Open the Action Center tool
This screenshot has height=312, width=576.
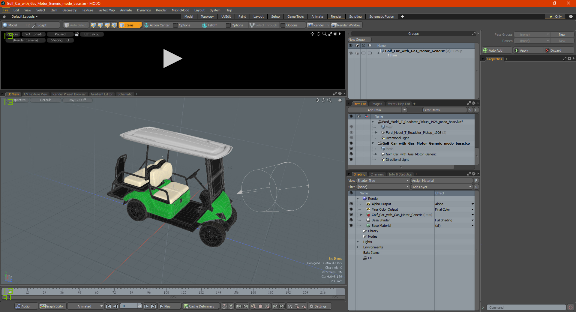click(157, 25)
